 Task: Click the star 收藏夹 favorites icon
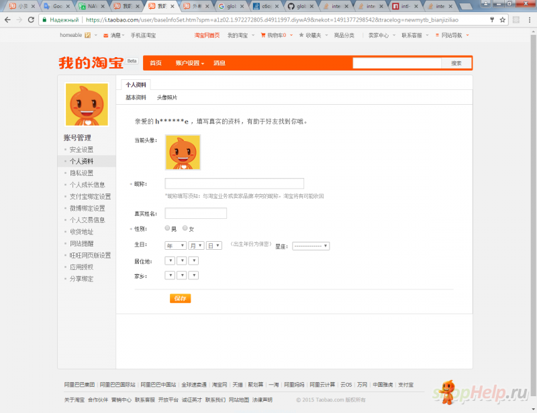point(301,35)
